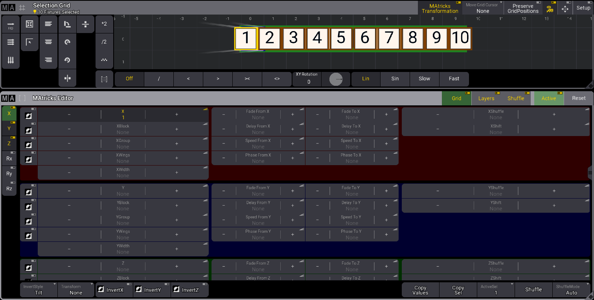Select the Rx axis tab
The height and width of the screenshot is (300, 594).
coord(9,158)
